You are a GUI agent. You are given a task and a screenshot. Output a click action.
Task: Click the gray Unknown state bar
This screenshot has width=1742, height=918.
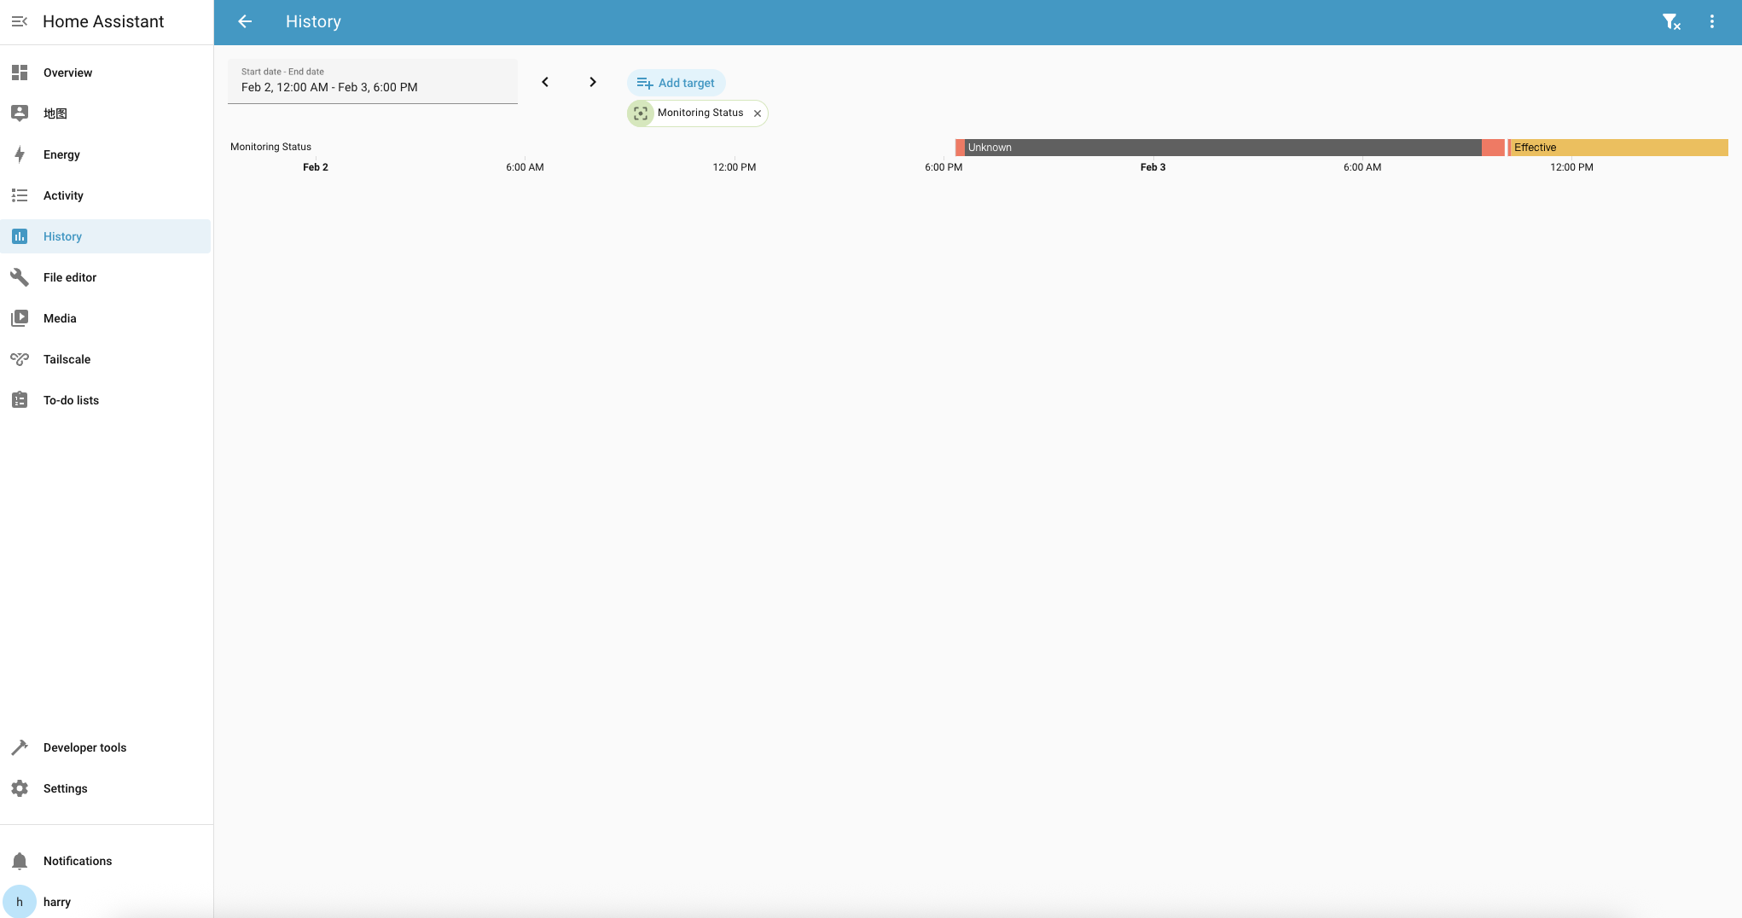pos(1220,148)
